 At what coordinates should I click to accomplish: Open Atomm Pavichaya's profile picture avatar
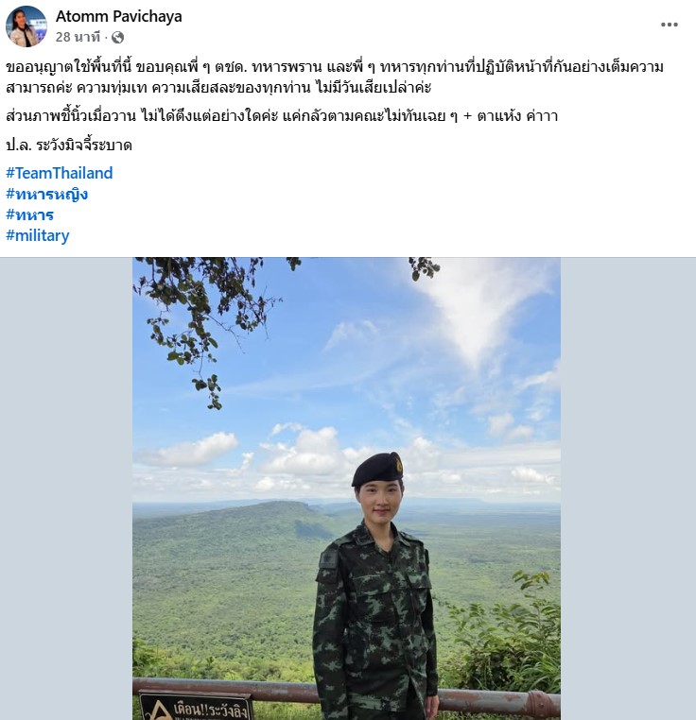point(26,26)
